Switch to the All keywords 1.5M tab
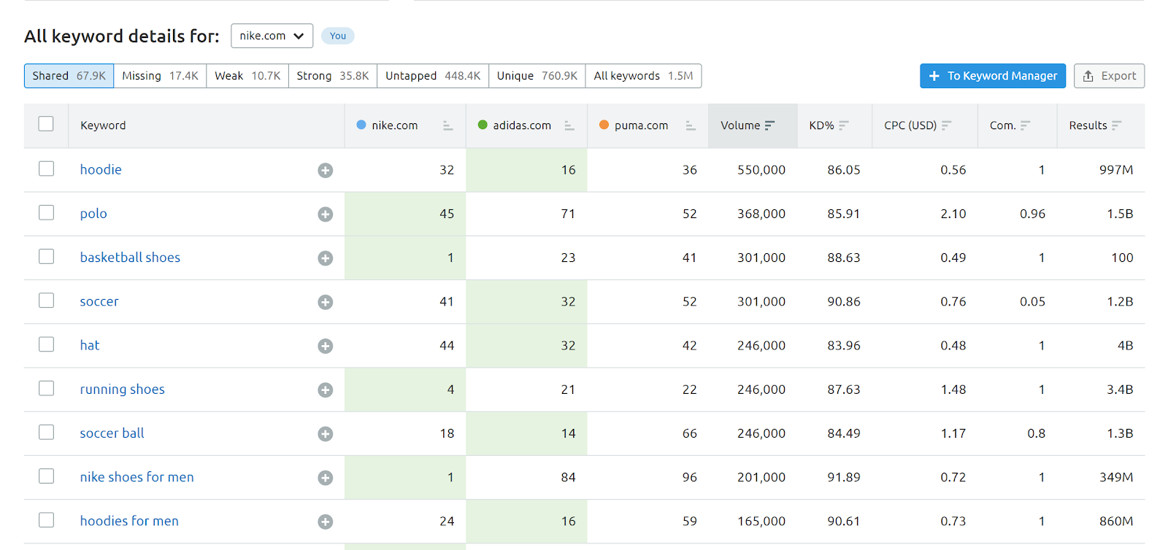 (643, 76)
